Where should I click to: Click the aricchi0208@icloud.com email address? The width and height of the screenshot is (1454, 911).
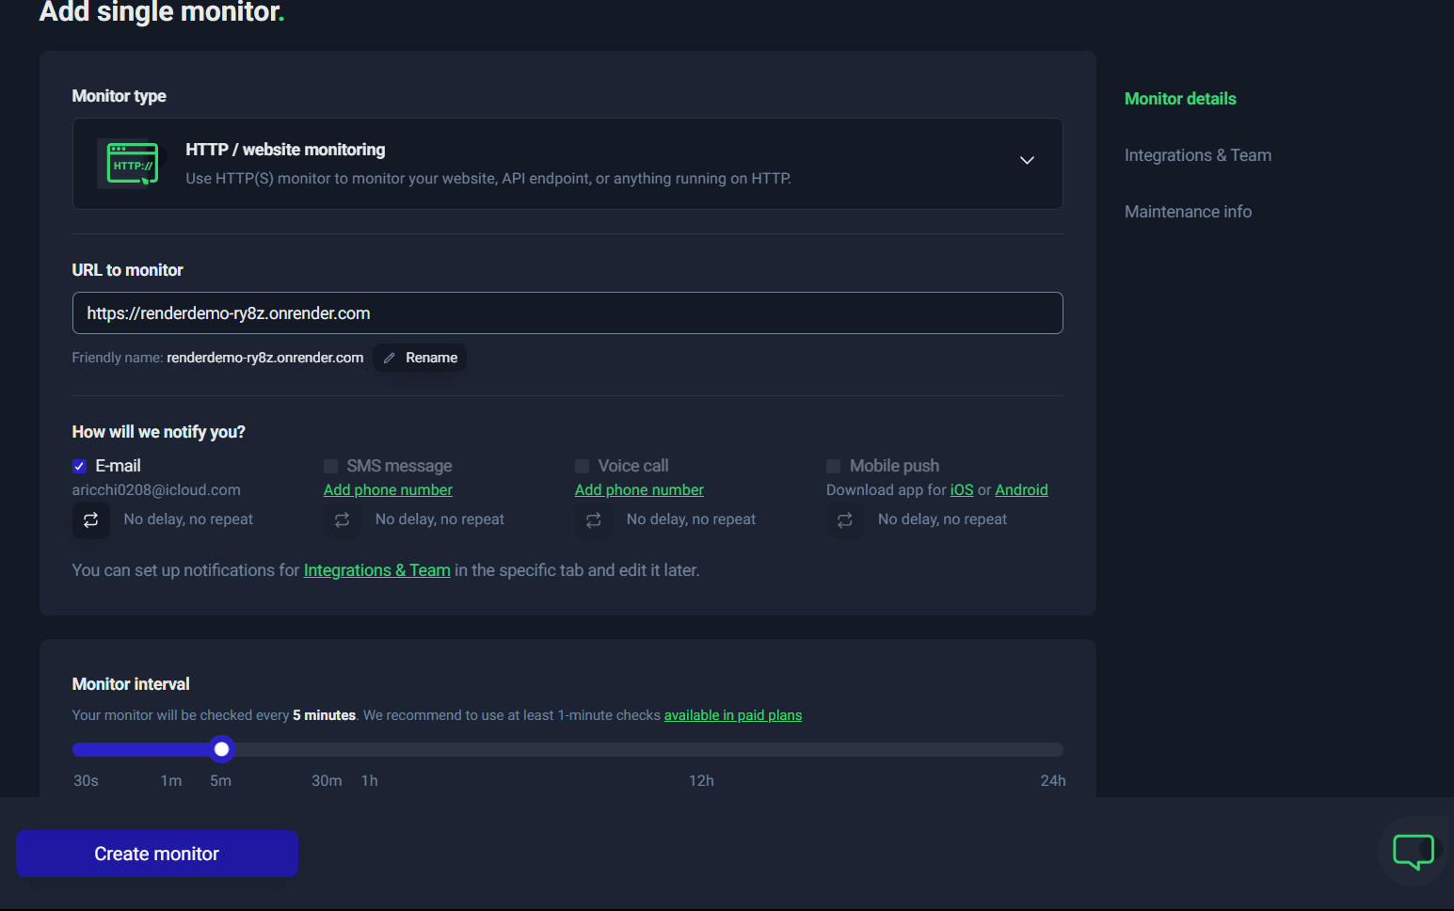tap(156, 489)
